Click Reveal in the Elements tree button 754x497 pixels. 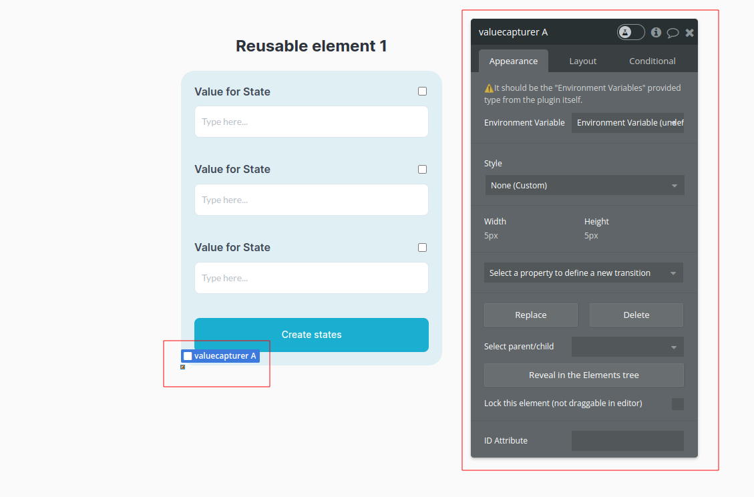[x=584, y=375]
